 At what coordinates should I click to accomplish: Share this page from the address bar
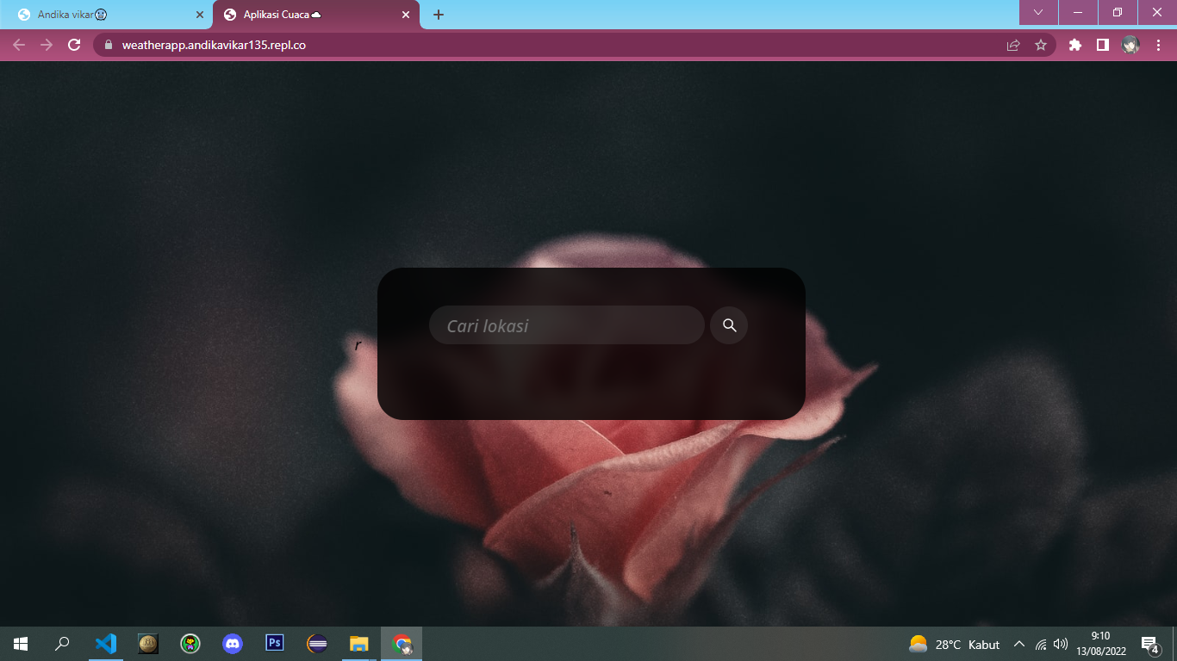[x=1013, y=45]
